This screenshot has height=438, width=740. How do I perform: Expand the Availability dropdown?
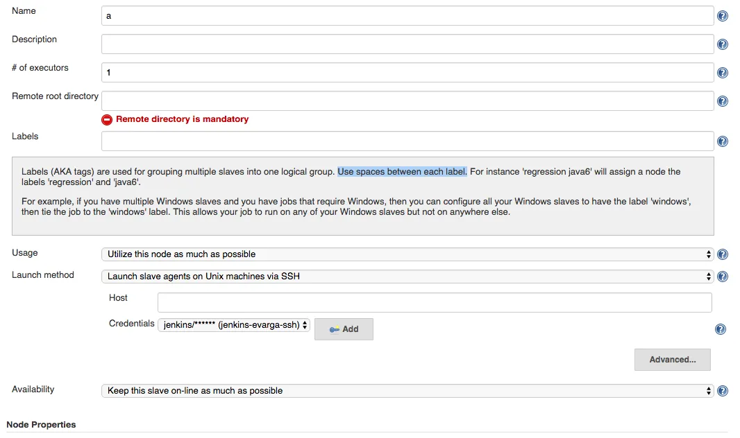(x=407, y=391)
